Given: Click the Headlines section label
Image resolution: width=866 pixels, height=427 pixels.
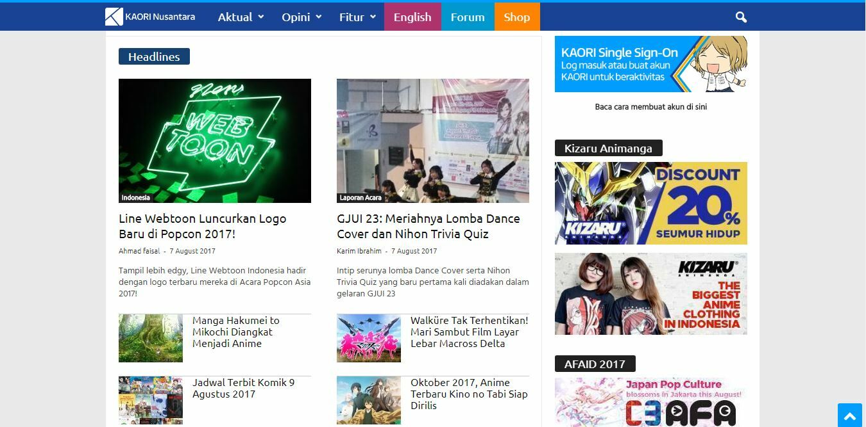Looking at the screenshot, I should 154,56.
